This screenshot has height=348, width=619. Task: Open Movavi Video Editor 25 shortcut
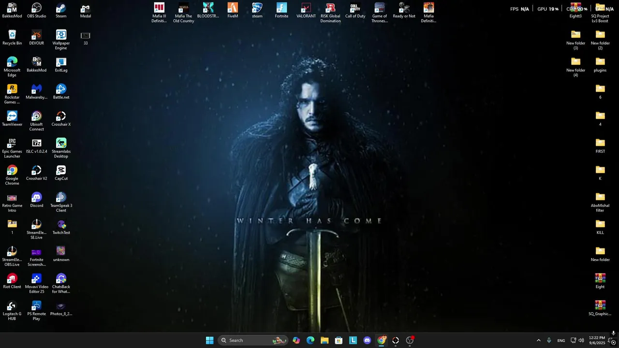point(36,284)
